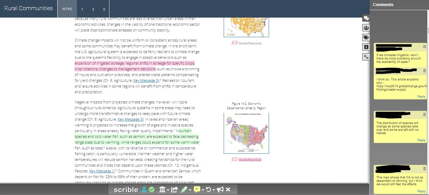Screen dimensions: 429x195
Task: Share the annotated article via export icon
Action: (x=174, y=189)
